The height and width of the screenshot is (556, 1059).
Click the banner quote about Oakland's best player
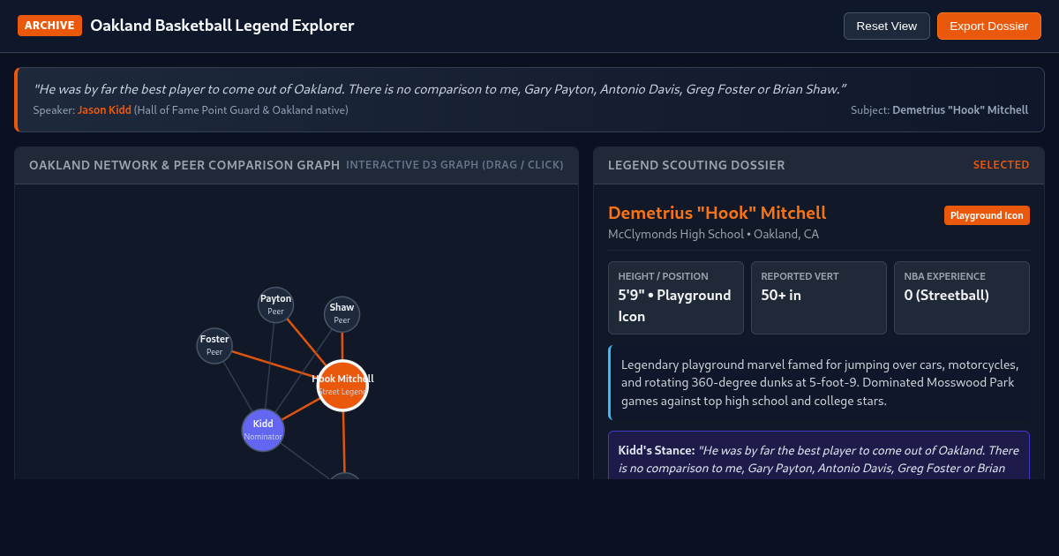point(439,88)
